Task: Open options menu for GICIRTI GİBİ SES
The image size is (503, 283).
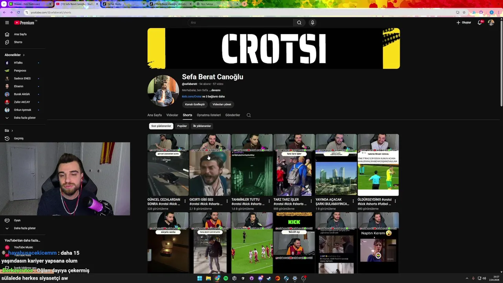Action: pyautogui.click(x=227, y=201)
